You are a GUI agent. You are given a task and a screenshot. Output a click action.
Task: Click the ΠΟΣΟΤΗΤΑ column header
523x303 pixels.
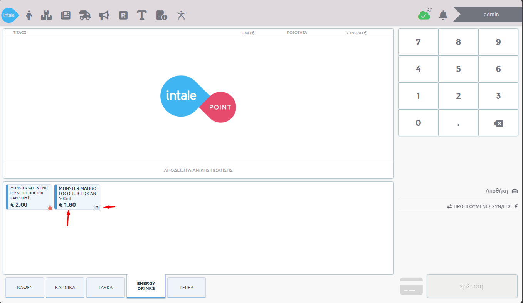coord(297,33)
